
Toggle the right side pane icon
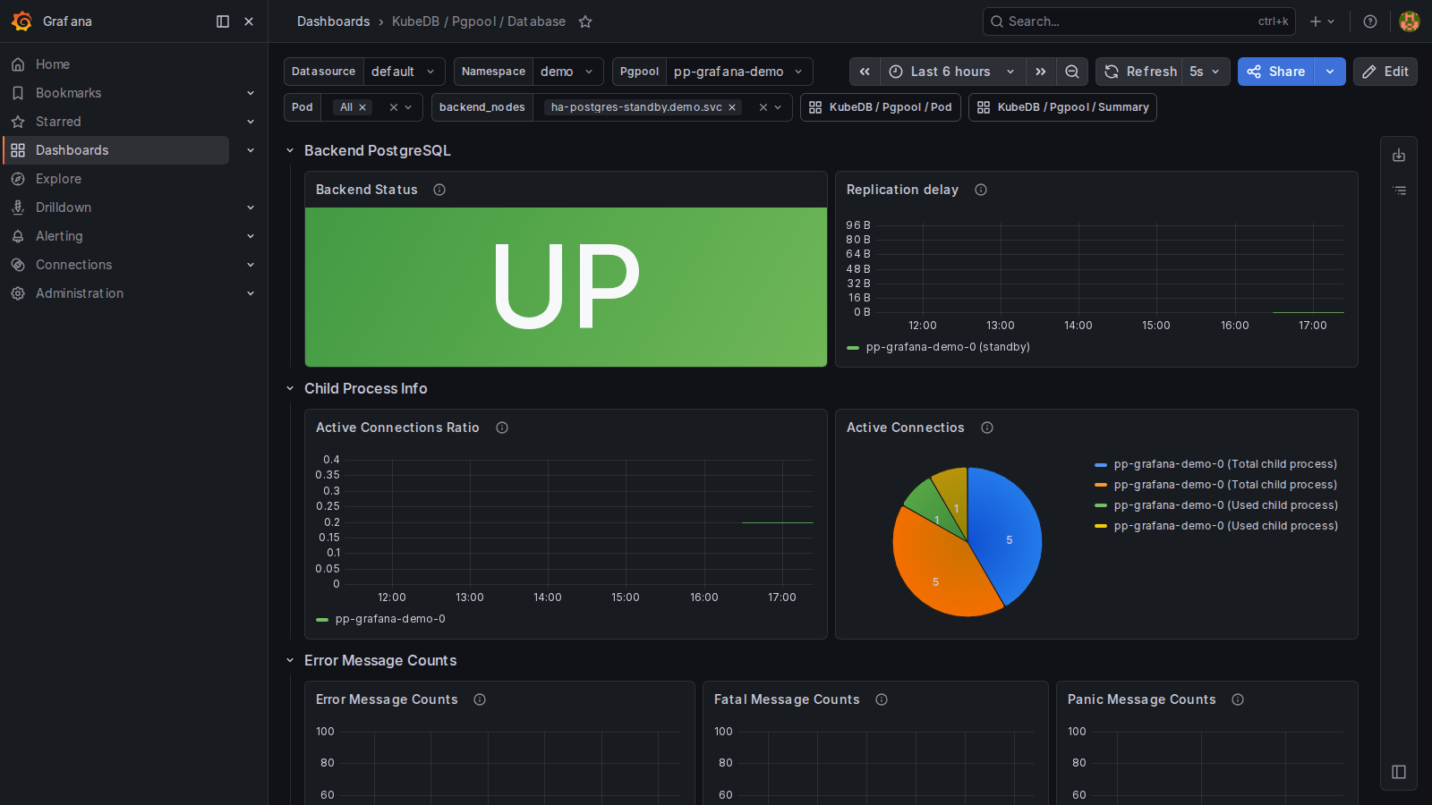[1399, 772]
